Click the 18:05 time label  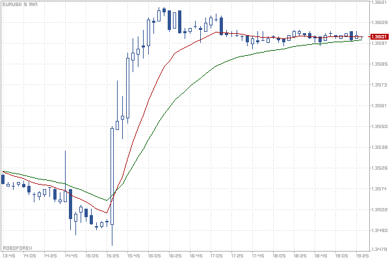click(x=279, y=255)
